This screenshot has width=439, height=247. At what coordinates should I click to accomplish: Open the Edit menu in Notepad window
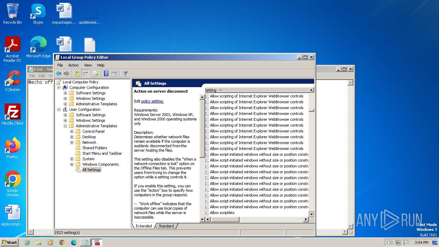click(42, 76)
